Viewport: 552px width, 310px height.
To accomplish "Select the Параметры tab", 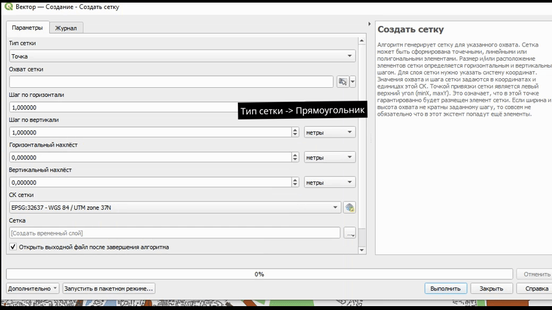I will click(27, 28).
